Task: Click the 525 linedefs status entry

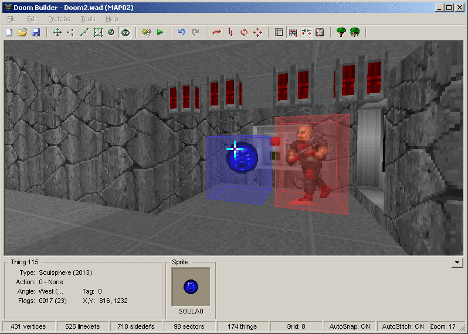Action: pos(83,326)
